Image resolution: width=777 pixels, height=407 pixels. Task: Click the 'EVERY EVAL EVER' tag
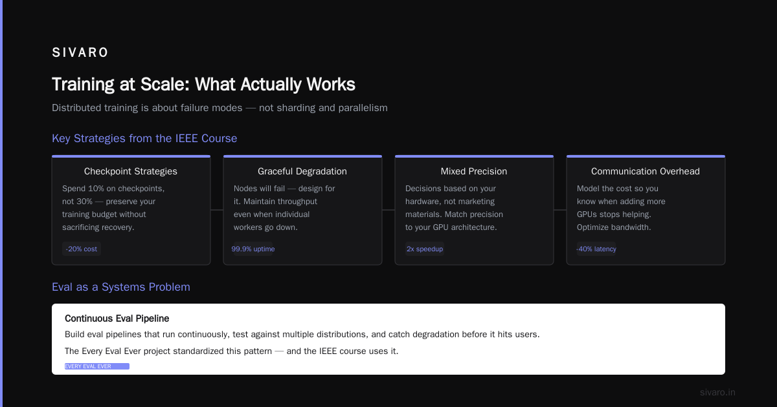[97, 366]
